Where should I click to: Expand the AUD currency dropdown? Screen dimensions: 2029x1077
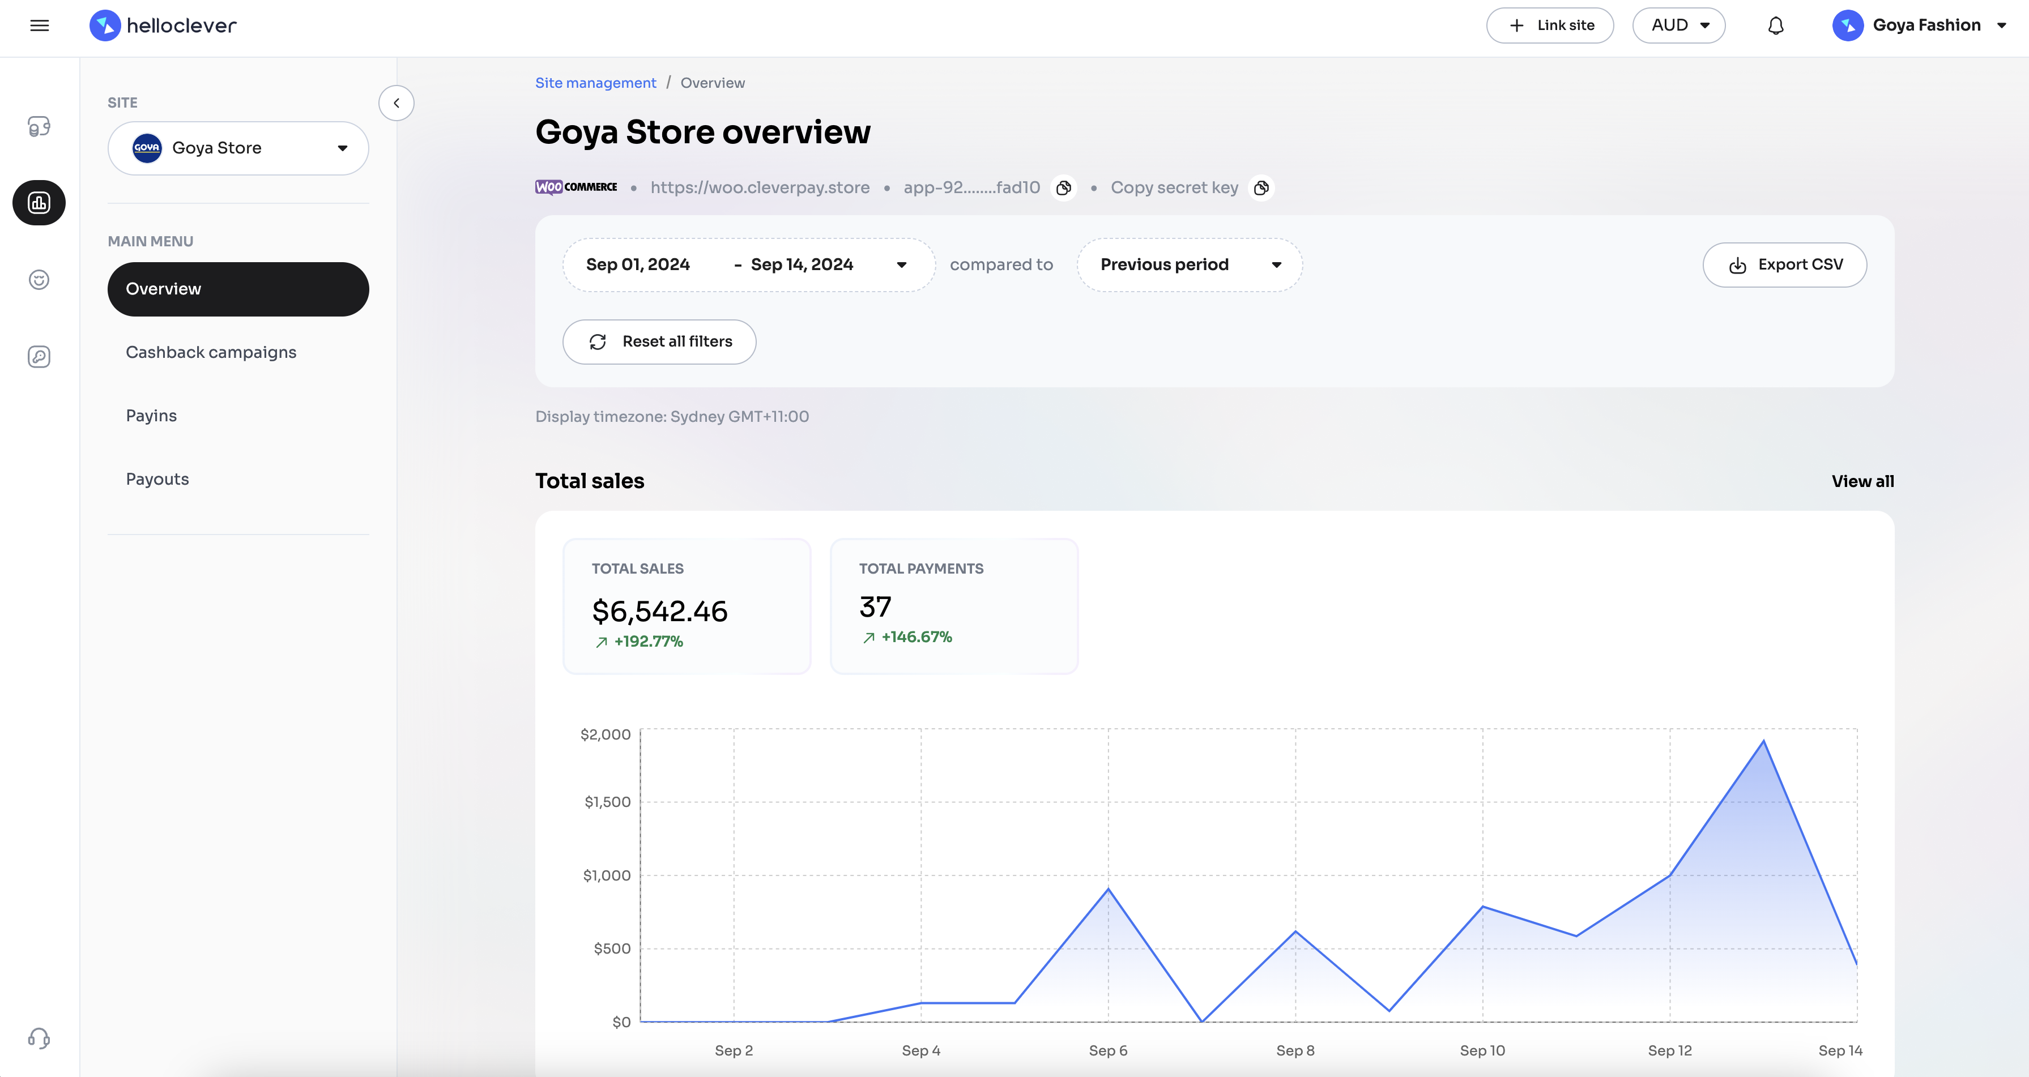[x=1678, y=25]
